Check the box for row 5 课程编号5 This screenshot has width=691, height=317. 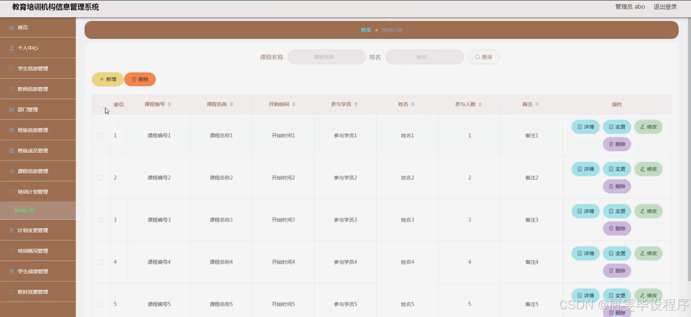point(100,304)
